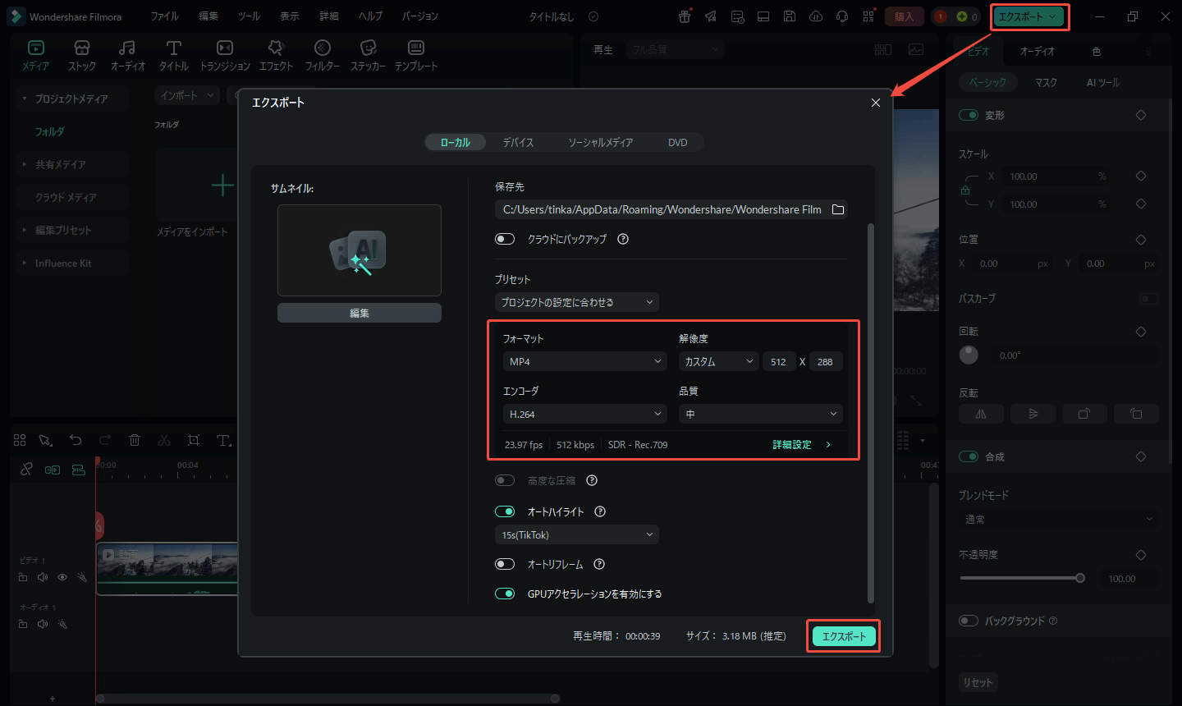
Task: Click the folder browse icon beside save path
Action: click(838, 209)
